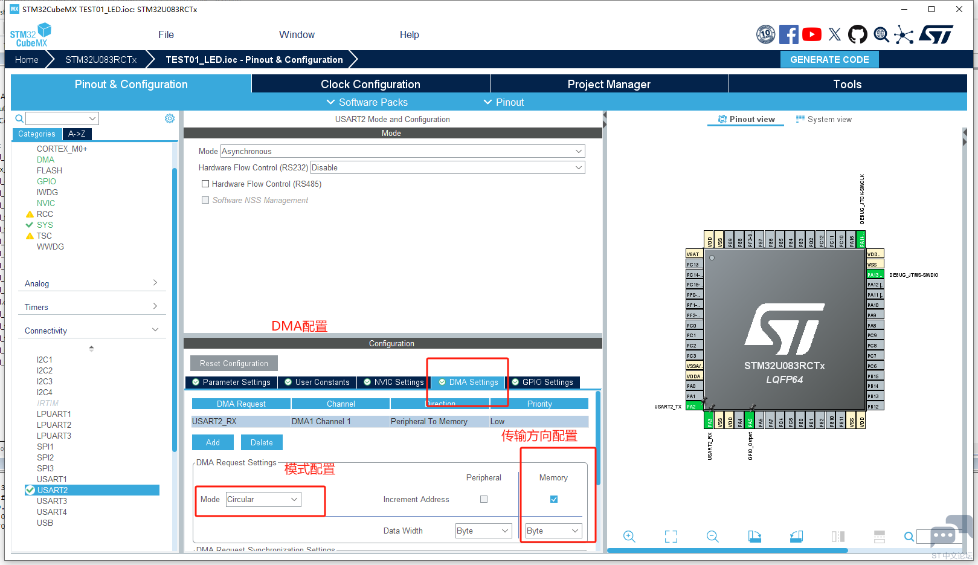Open NVIC Settings tab

coord(393,382)
